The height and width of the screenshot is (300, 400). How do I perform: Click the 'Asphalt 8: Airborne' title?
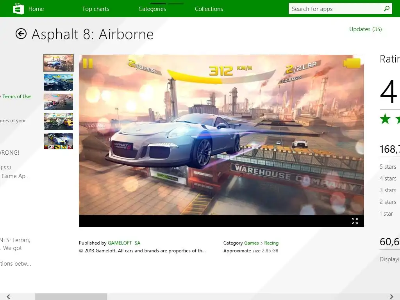pos(93,34)
